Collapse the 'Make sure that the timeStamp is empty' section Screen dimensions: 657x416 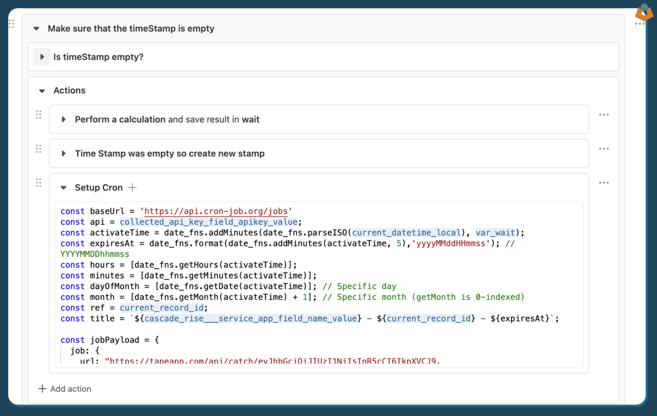point(37,28)
